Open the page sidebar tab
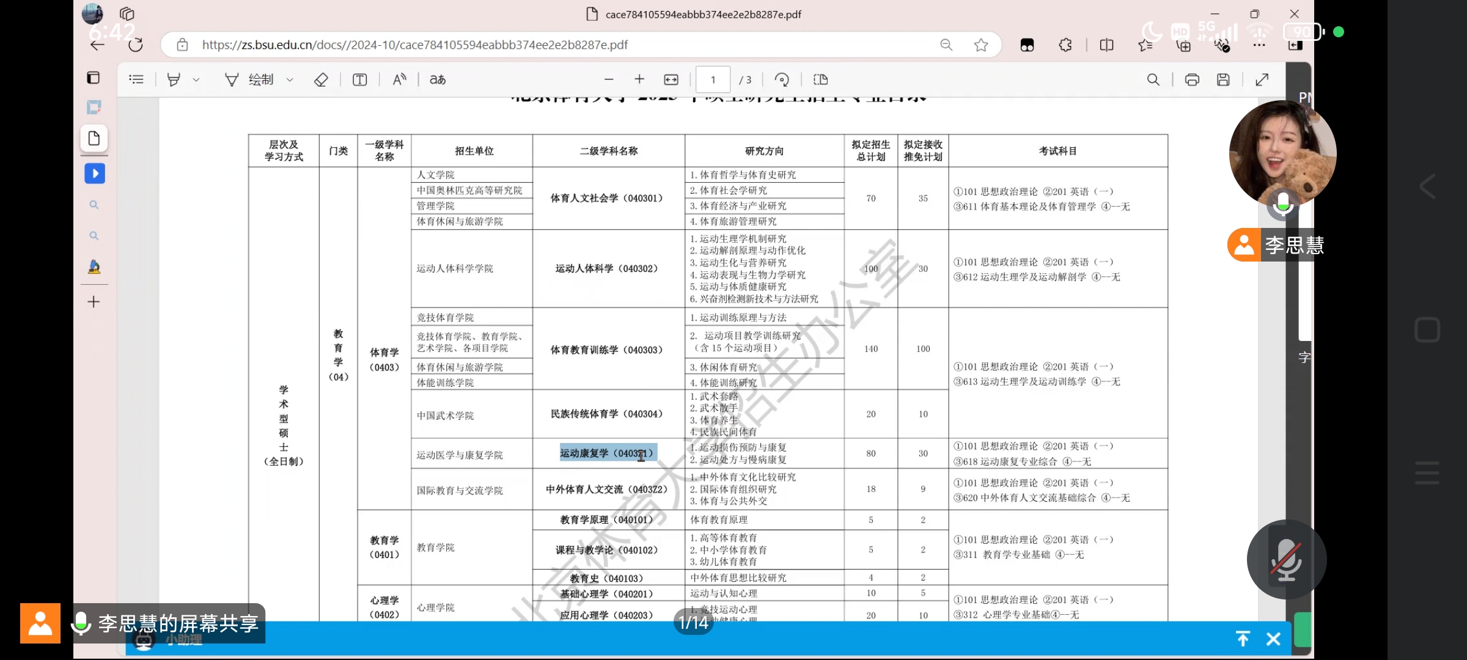This screenshot has width=1467, height=660. [x=94, y=138]
